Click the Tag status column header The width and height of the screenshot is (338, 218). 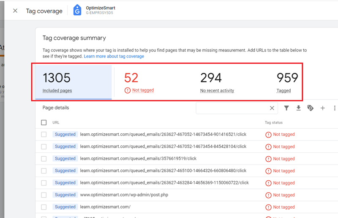[273, 122]
